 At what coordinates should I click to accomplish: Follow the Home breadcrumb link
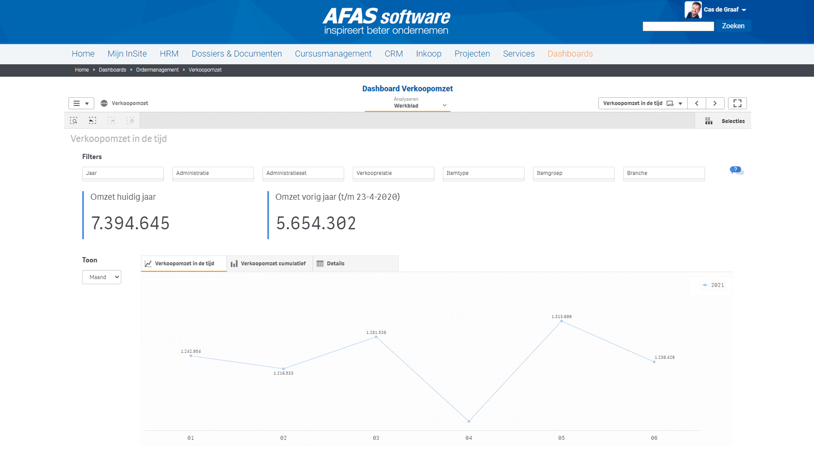pyautogui.click(x=82, y=70)
